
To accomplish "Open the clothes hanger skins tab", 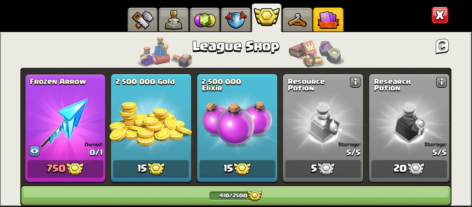I will pos(297,20).
